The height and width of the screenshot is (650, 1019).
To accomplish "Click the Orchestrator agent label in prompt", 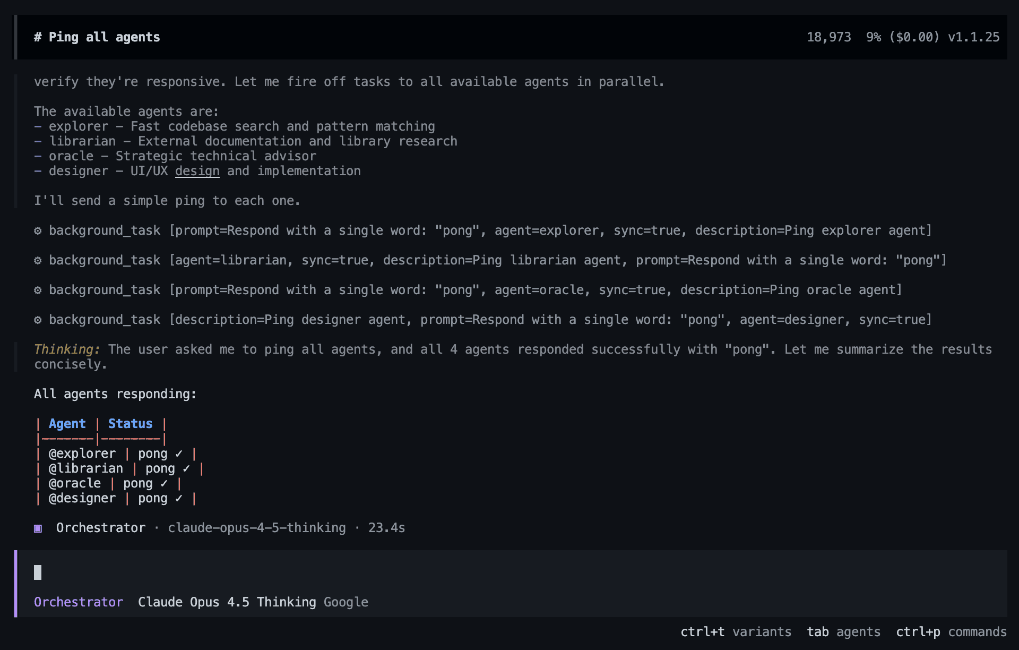I will (x=79, y=602).
